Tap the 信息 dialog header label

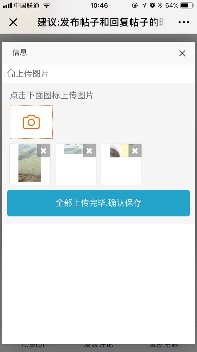click(20, 52)
